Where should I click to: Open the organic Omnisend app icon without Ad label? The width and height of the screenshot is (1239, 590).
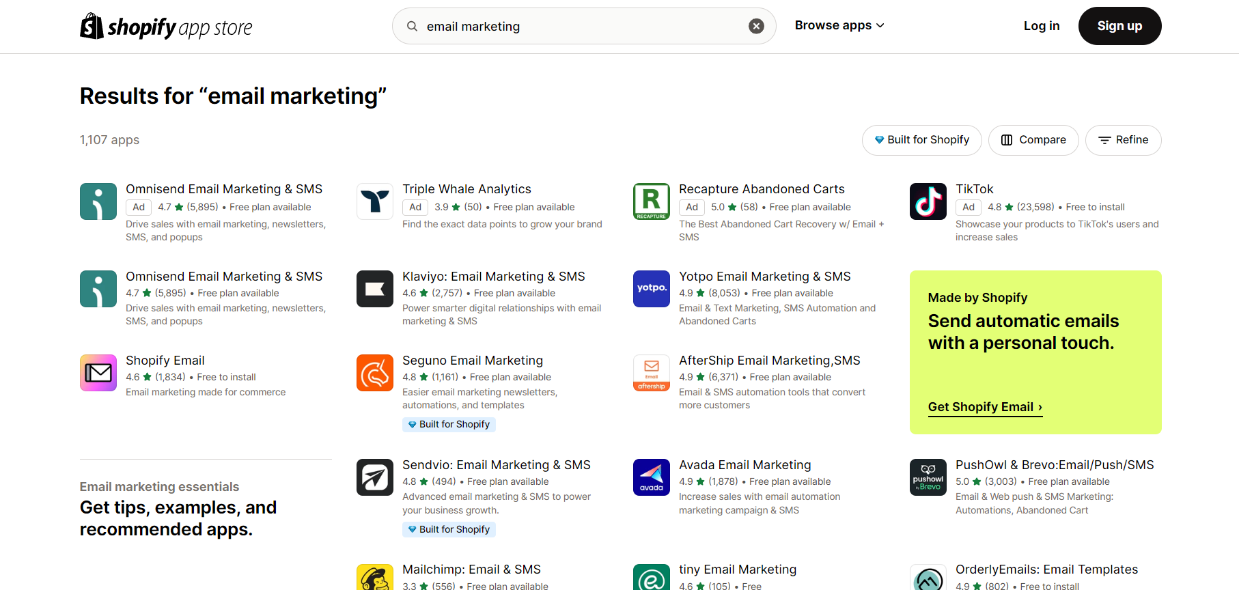point(98,289)
